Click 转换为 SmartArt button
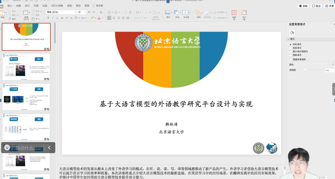Image resolution: width=335 pixels, height=179 pixels. click(x=156, y=15)
